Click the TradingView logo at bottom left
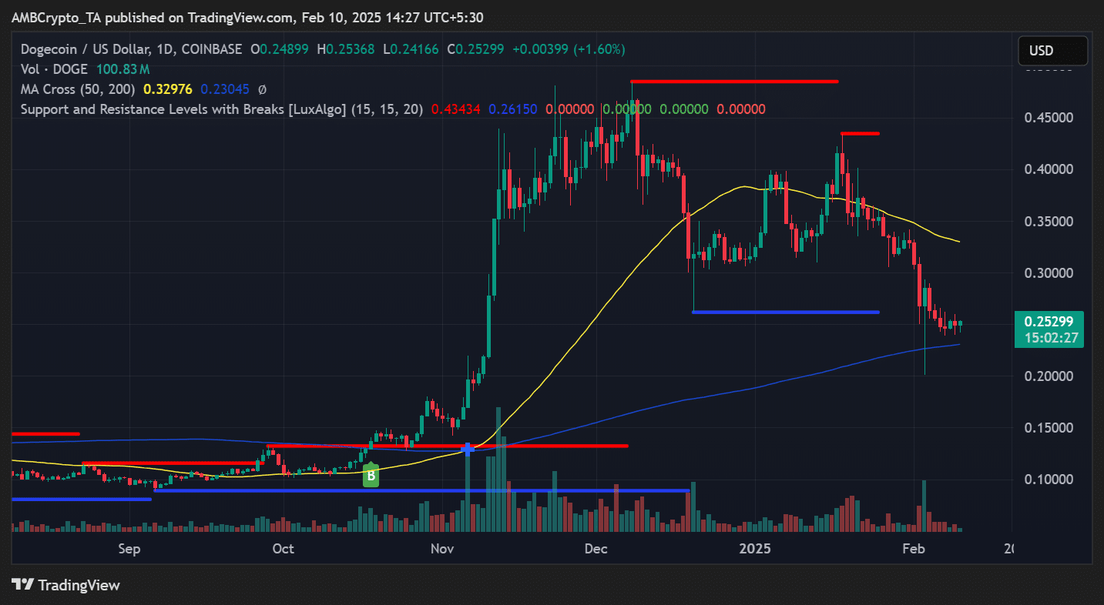 click(x=66, y=585)
